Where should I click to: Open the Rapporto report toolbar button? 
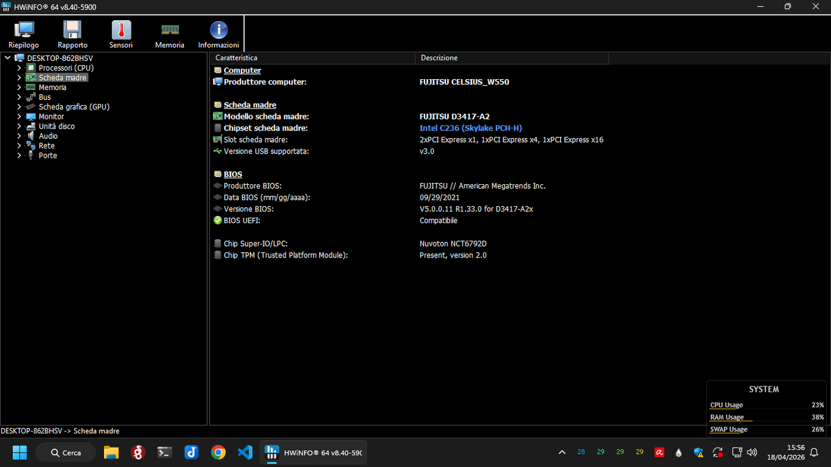[x=72, y=34]
